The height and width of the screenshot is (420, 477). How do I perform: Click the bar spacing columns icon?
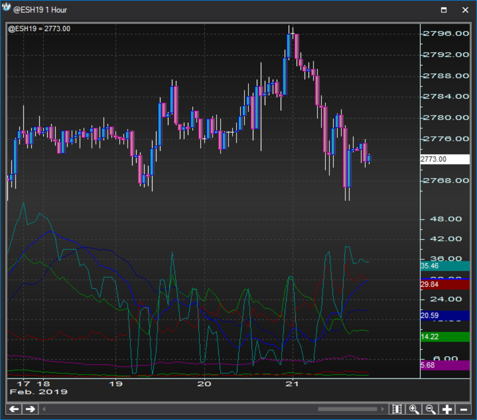tap(397, 409)
